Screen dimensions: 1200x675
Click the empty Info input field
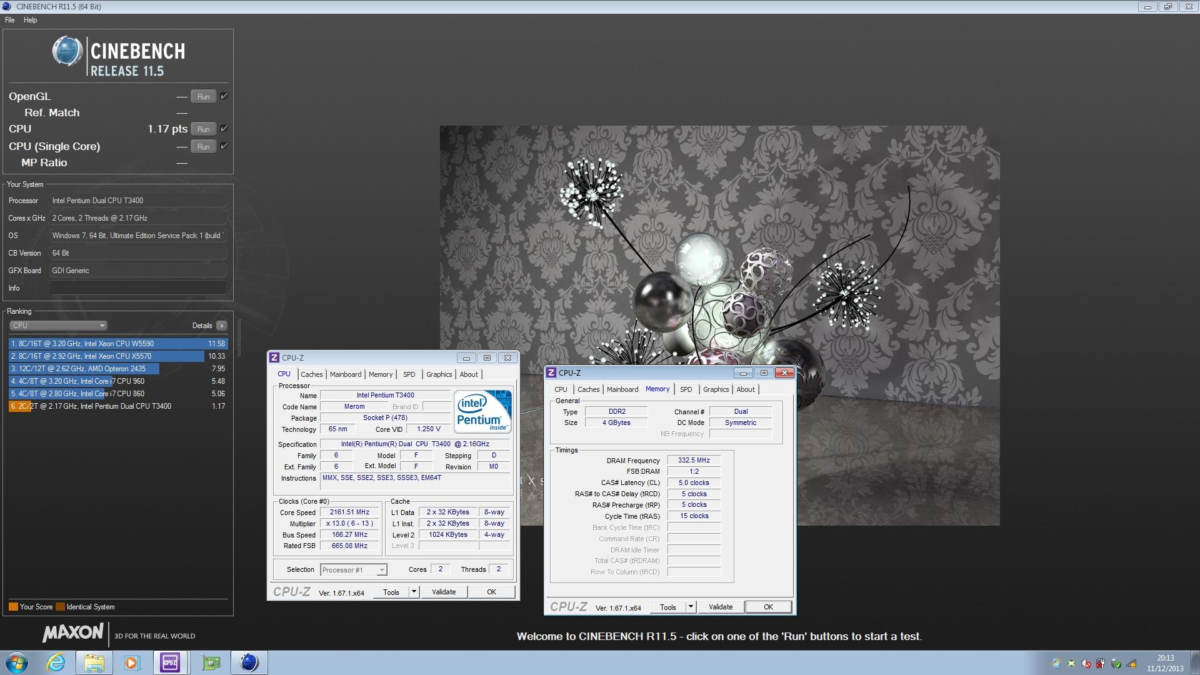pos(138,288)
